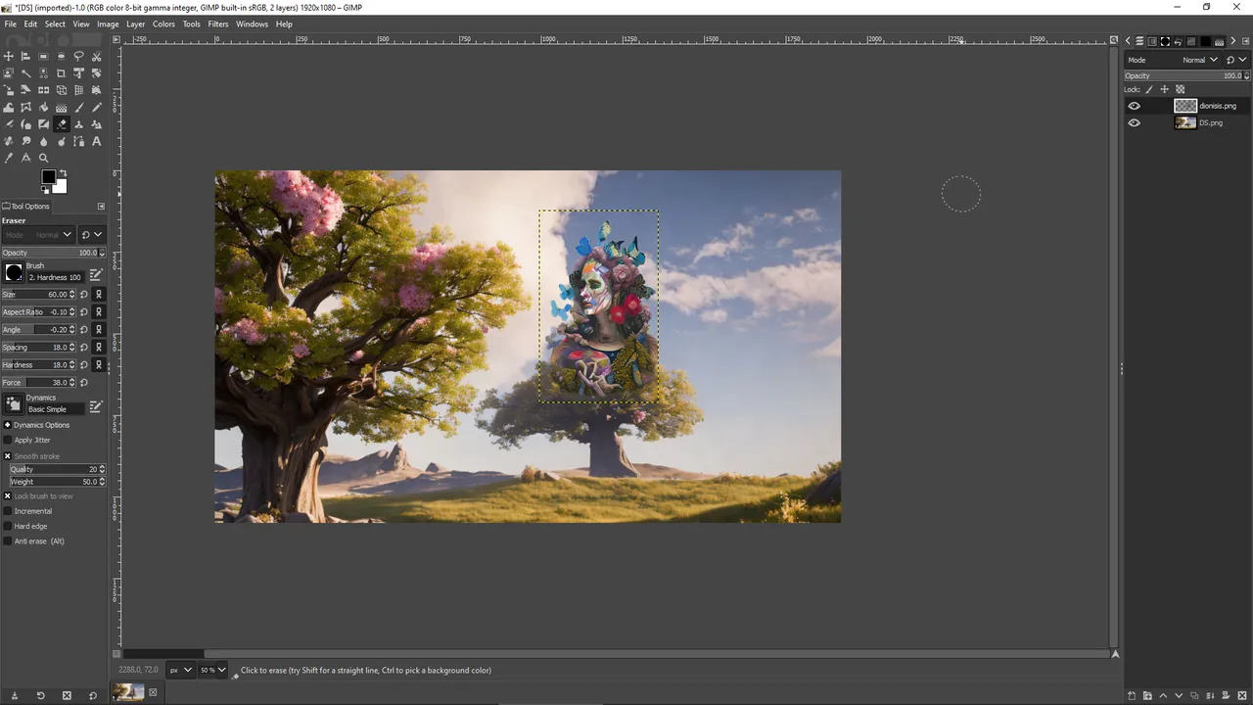Screen dimensions: 1253x705
Task: Open the Tool Options panel menu
Action: pos(101,207)
